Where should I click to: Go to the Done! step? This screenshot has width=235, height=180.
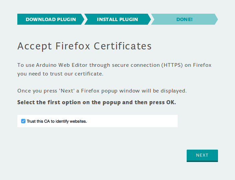click(184, 19)
